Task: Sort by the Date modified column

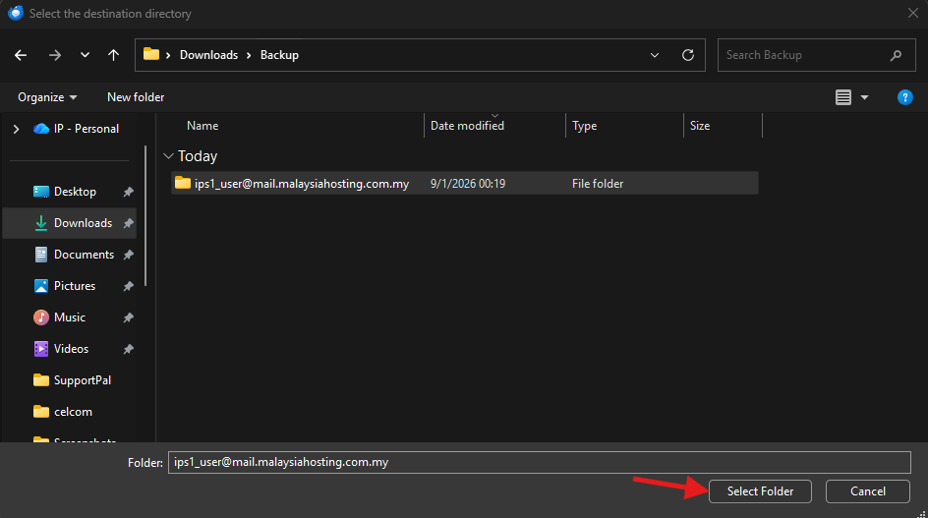Action: (x=467, y=126)
